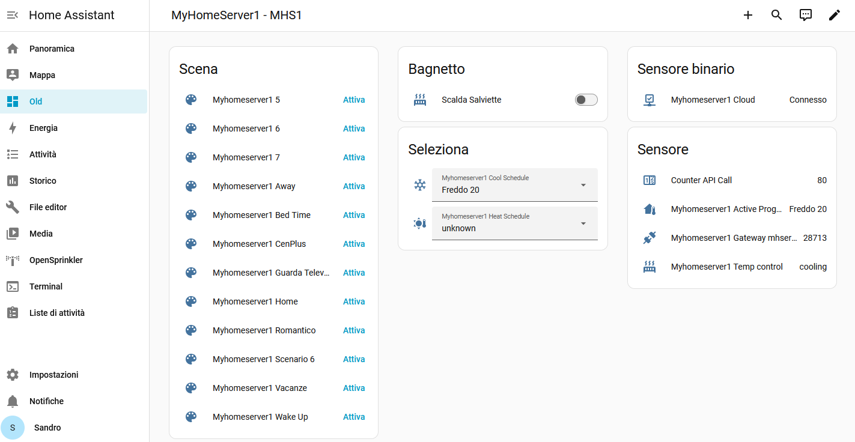Click the palette icon for Myhomeserver1 Scenario 6
The image size is (855, 442).
tap(191, 359)
